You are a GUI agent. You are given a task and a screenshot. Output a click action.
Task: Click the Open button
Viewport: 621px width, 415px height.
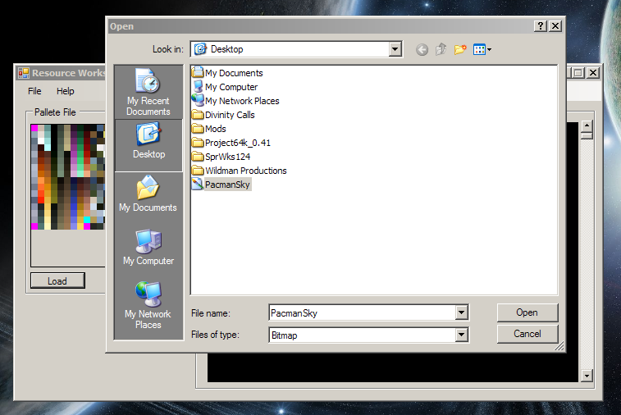pos(527,312)
